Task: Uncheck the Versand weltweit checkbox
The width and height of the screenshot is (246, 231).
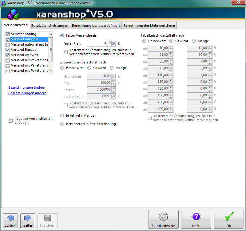Action: click(x=7, y=55)
